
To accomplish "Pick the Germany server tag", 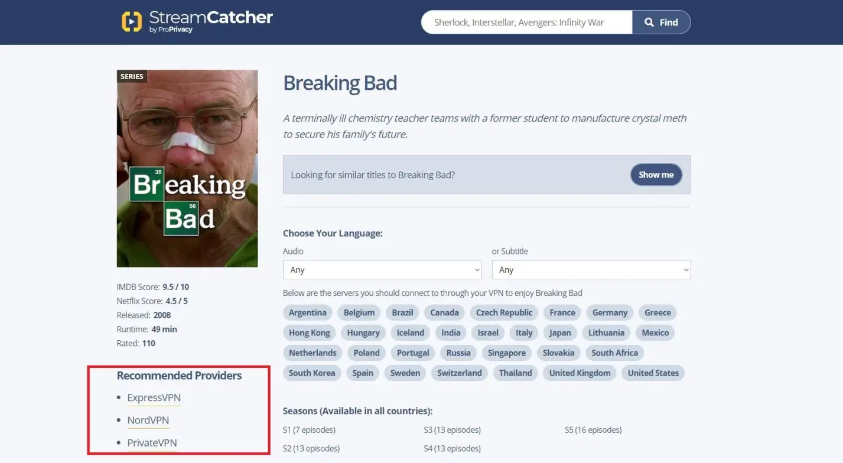I will click(610, 312).
